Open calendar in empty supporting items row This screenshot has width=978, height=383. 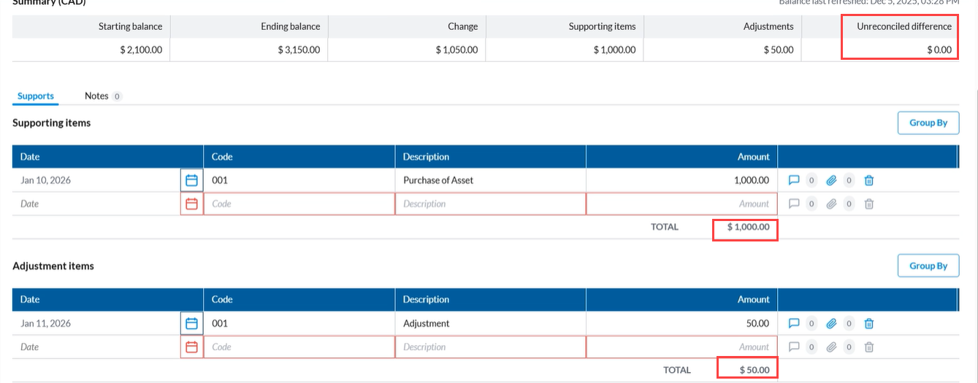191,204
